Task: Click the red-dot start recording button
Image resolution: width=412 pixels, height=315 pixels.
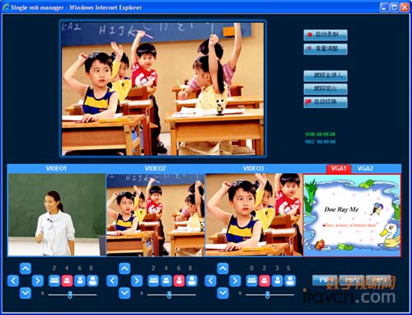Action: click(x=325, y=35)
